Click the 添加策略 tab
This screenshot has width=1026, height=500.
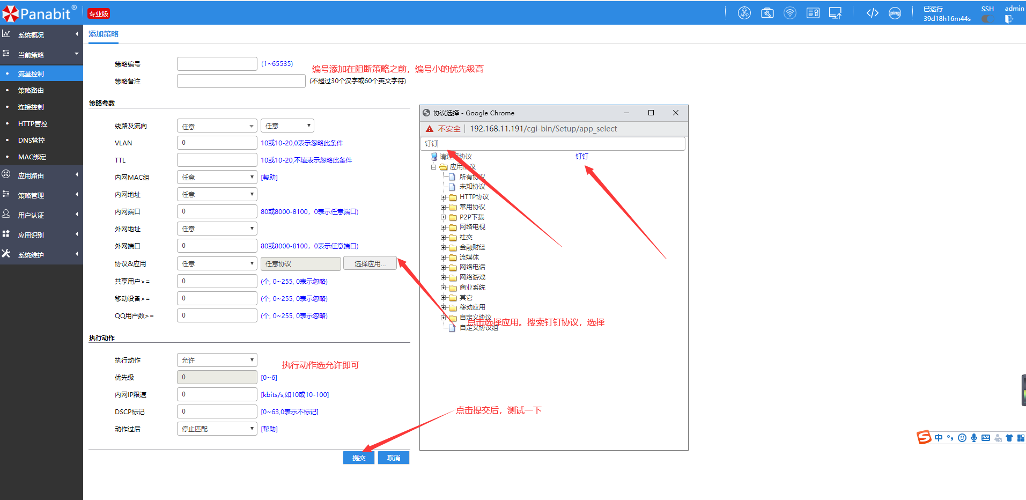[x=104, y=34]
